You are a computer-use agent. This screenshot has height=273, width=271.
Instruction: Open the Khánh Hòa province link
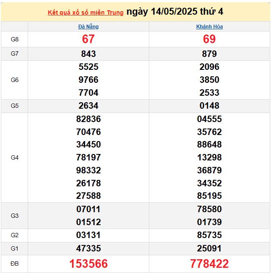tap(209, 26)
